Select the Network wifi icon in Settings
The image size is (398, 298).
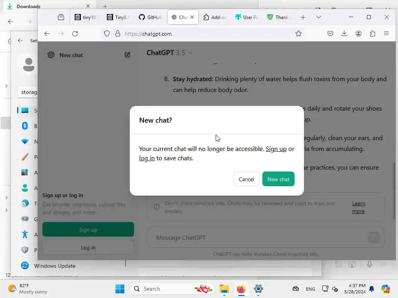tap(24, 141)
